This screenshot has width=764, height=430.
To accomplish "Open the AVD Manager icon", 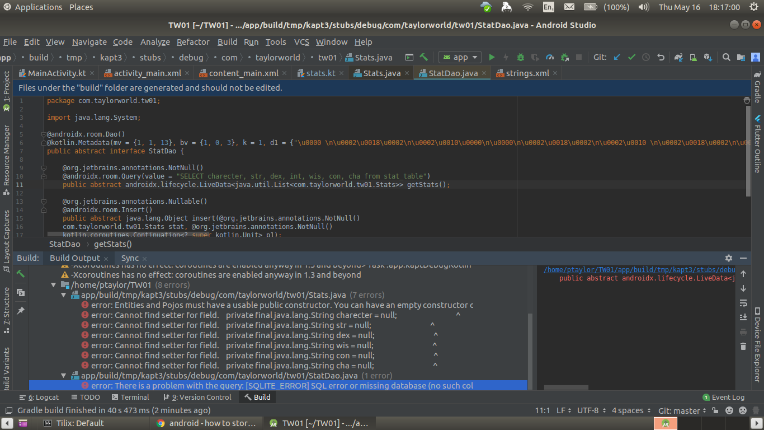I will point(693,57).
